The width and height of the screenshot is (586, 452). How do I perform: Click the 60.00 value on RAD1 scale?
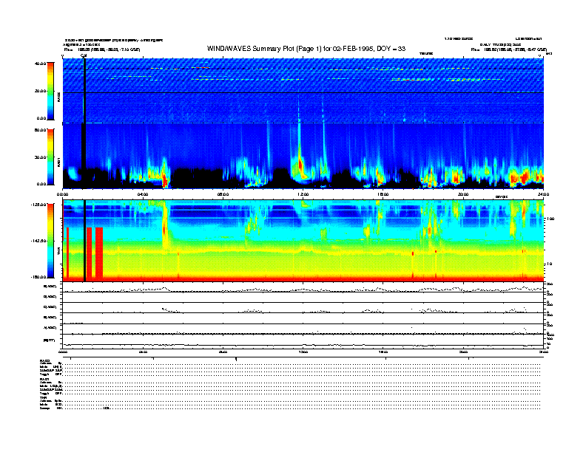(36, 130)
